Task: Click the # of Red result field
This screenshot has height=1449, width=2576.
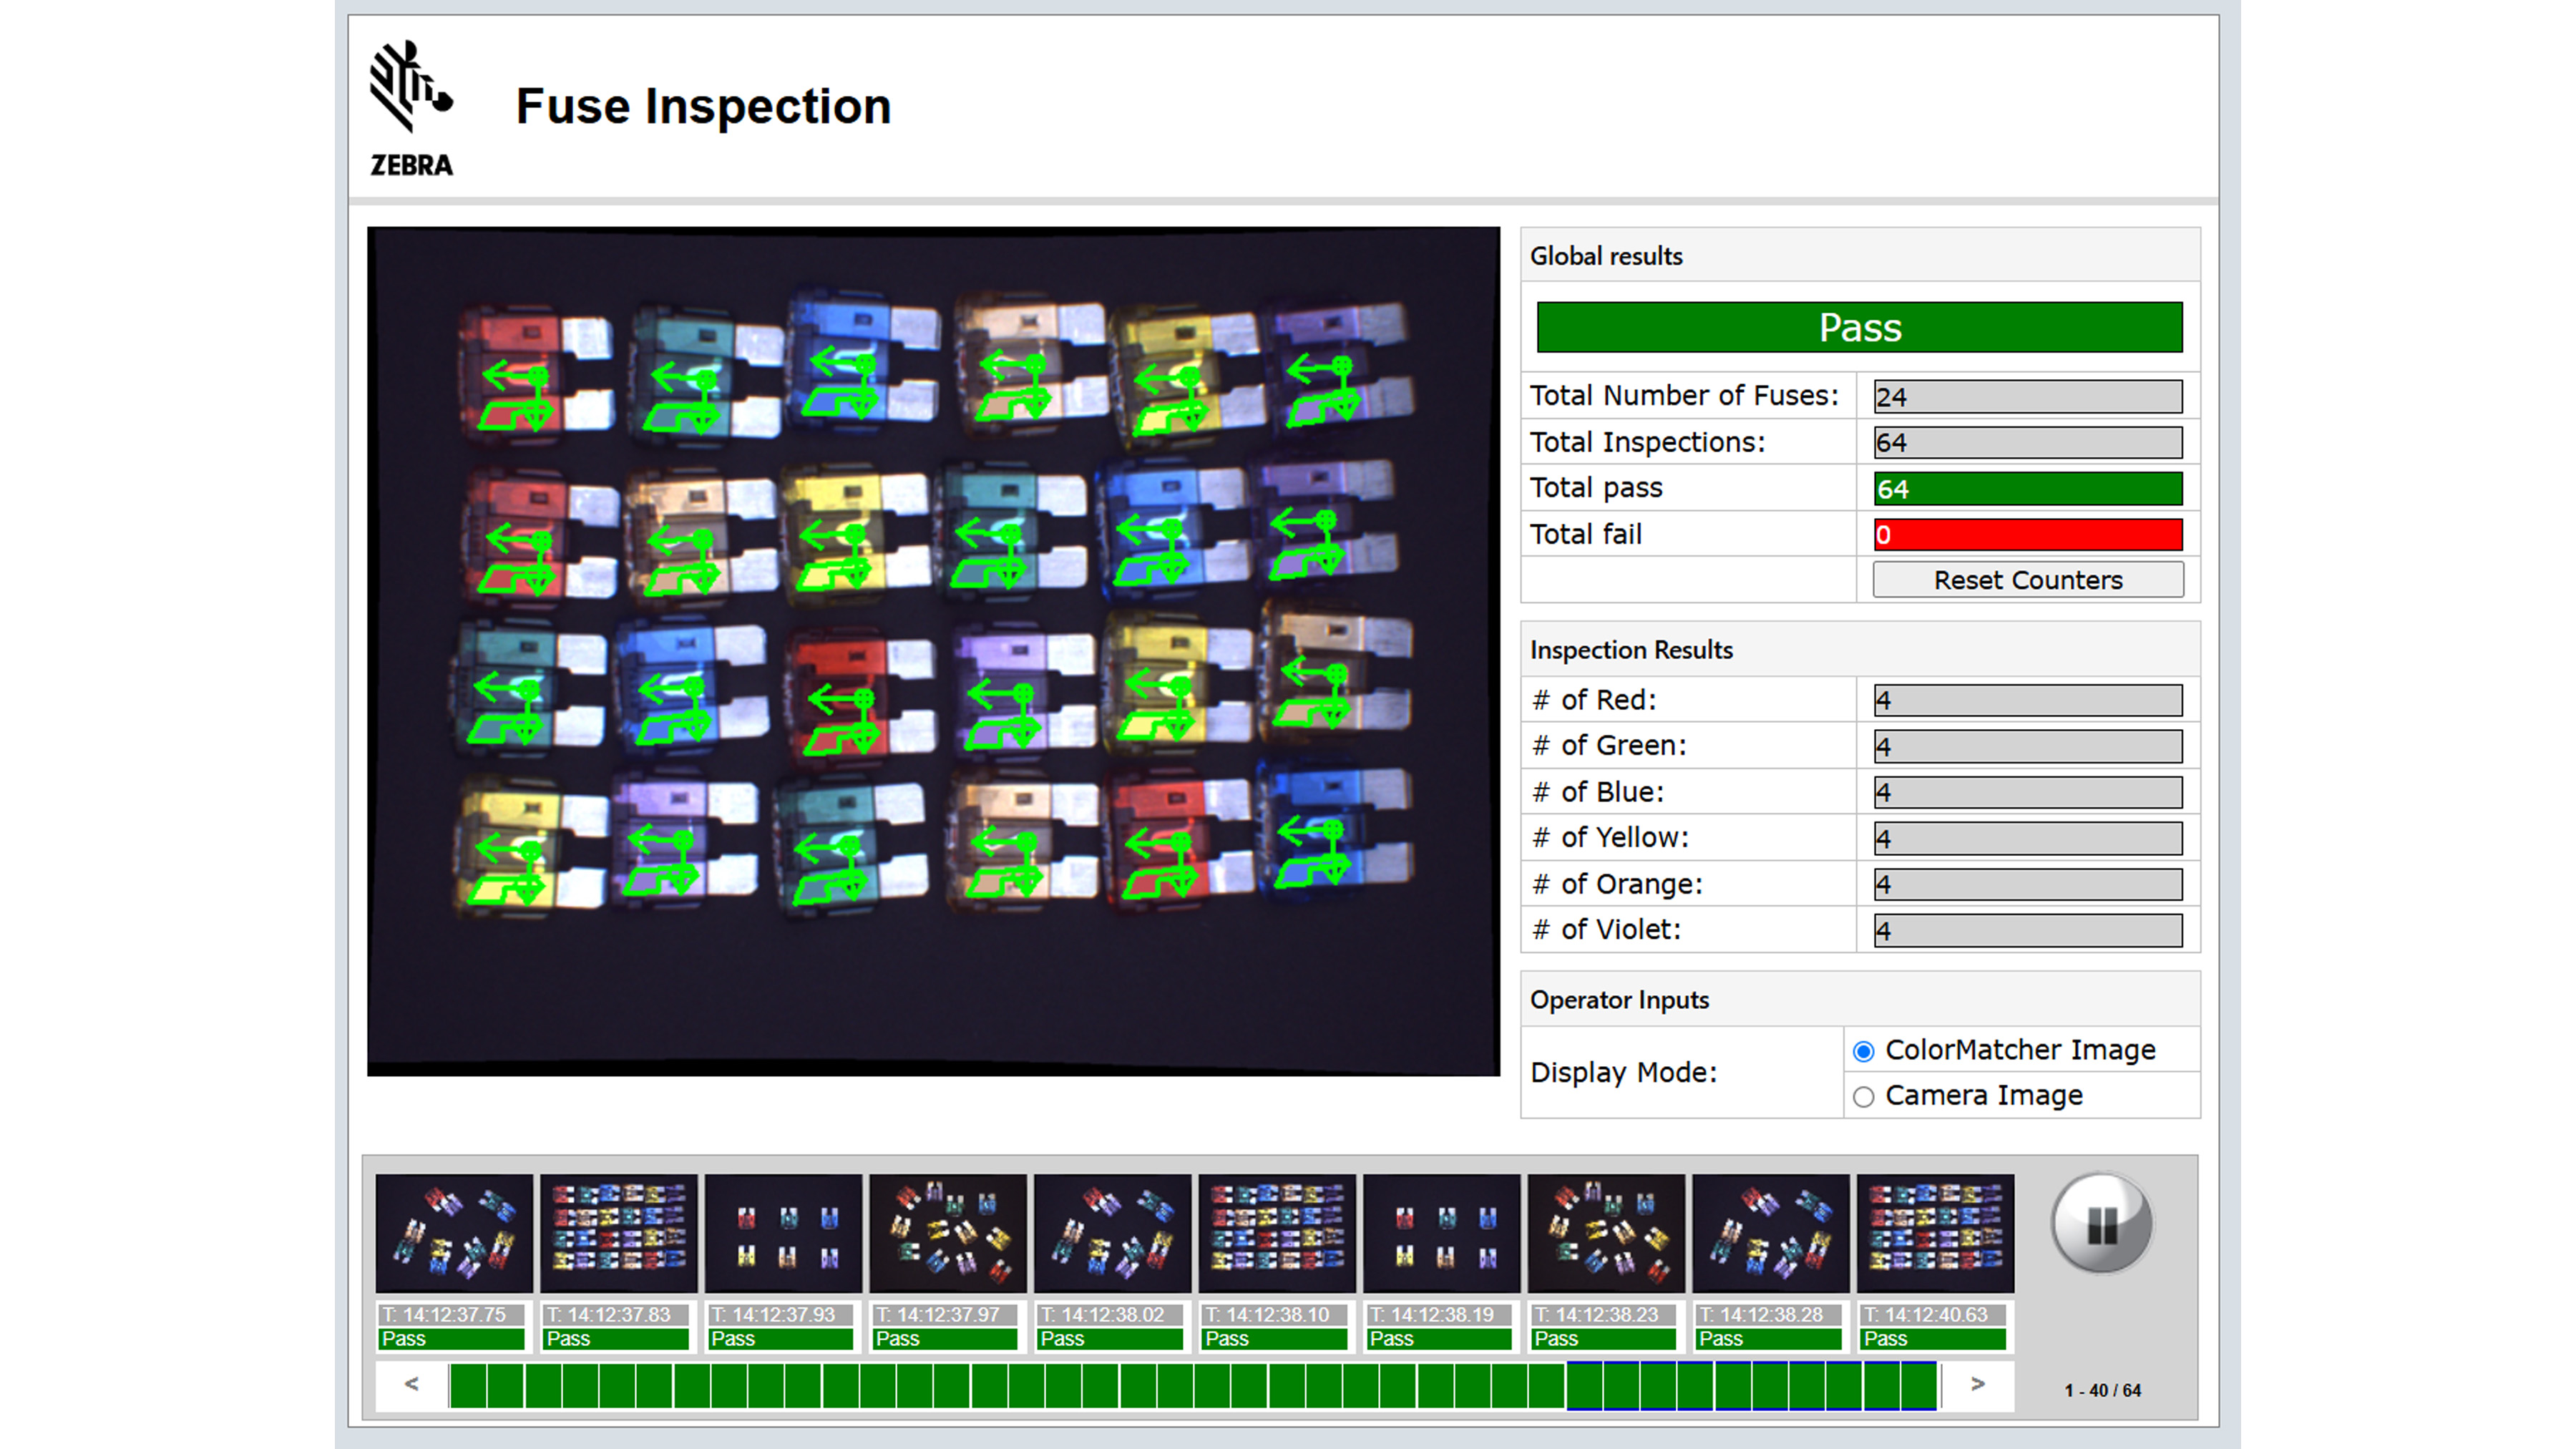Action: (2027, 700)
